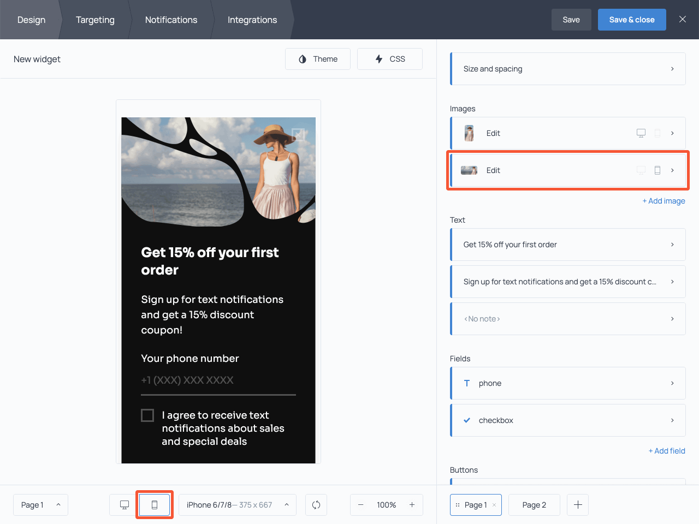Click the phone number input in the preview
The image size is (699, 524).
[x=218, y=380]
